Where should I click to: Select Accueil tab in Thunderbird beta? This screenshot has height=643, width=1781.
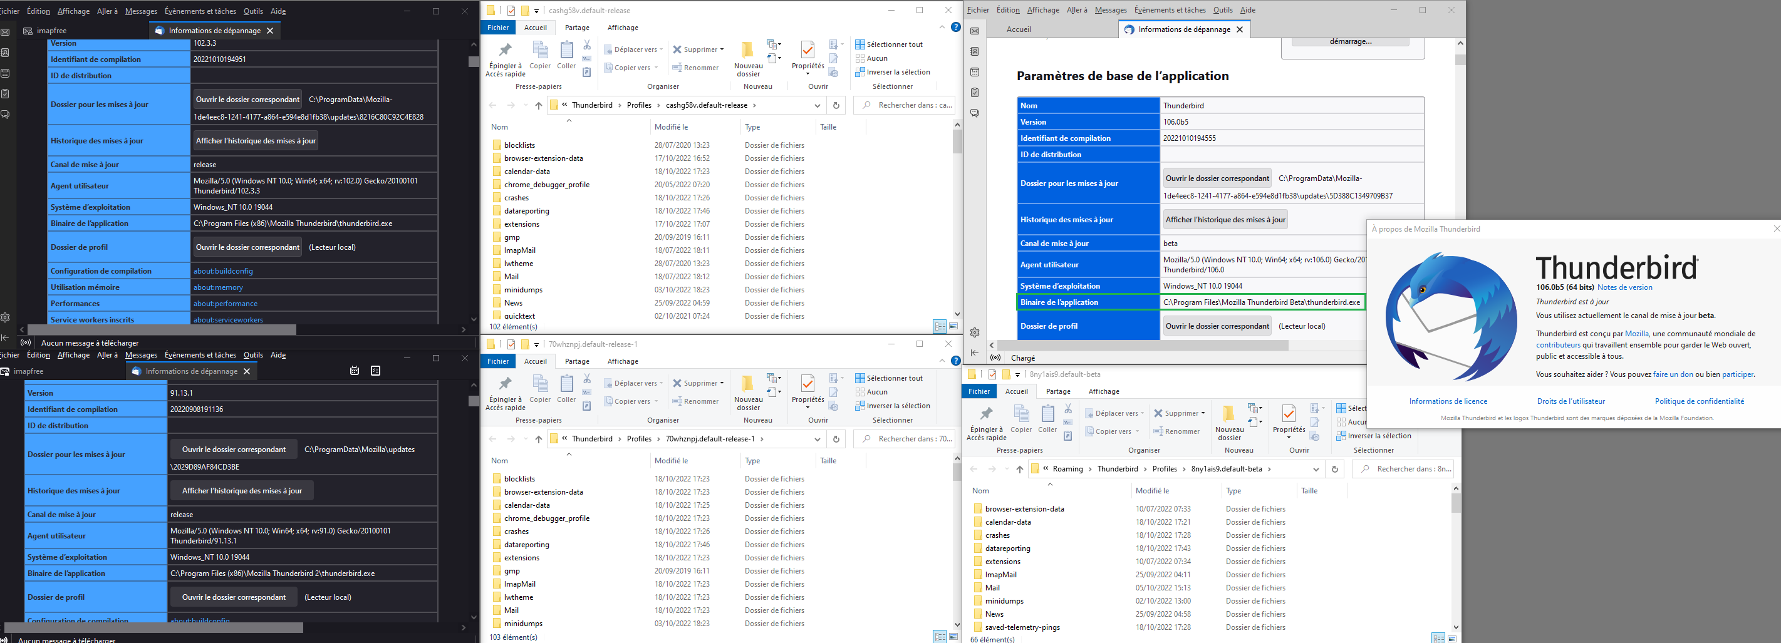1019,29
